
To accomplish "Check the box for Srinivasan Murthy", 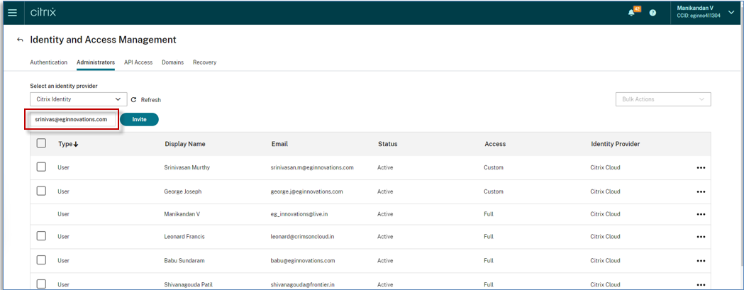I will pyautogui.click(x=41, y=167).
